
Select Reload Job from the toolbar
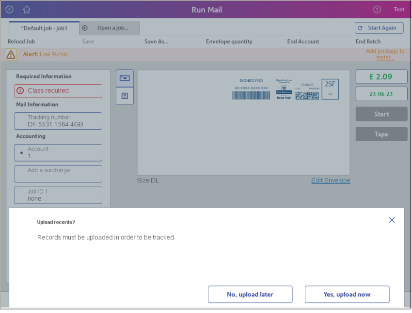(20, 41)
